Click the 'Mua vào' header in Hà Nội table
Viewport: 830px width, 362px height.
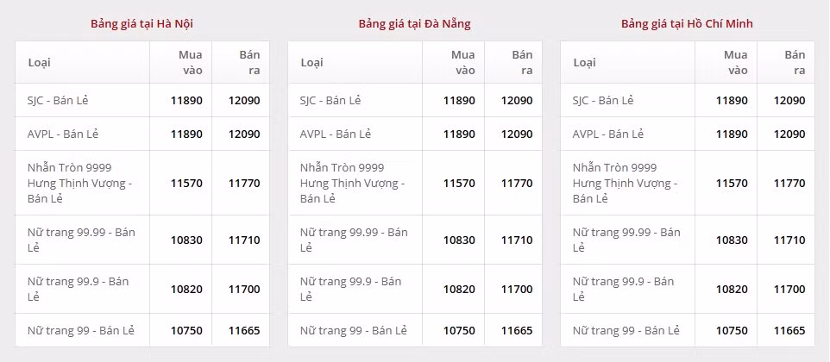coord(190,62)
